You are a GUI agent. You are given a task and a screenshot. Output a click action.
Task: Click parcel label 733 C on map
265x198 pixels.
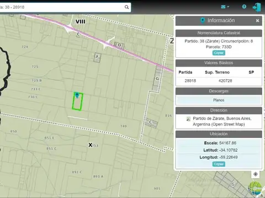36,89
